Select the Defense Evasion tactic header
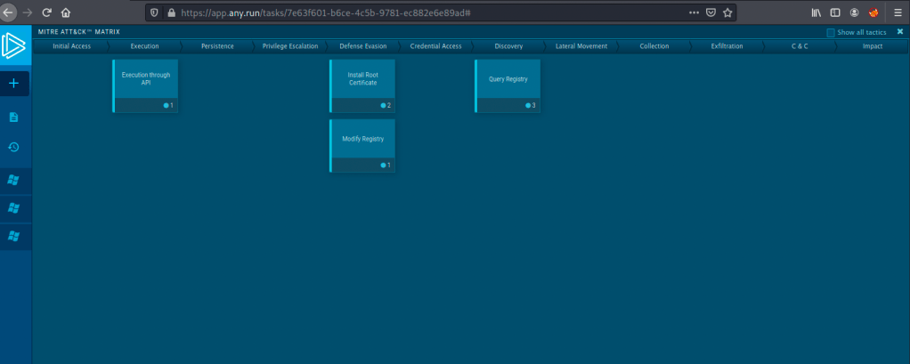910x364 pixels. pos(362,45)
